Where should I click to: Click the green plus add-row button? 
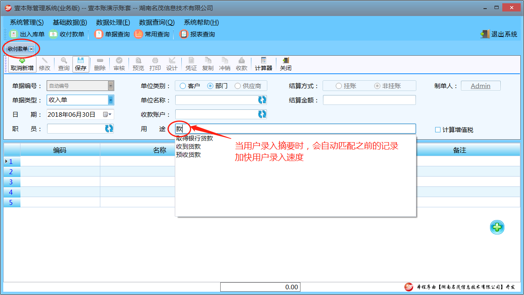pos(497,227)
